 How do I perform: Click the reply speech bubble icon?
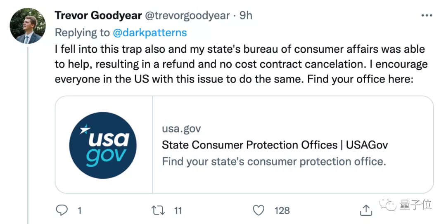[x=62, y=210]
